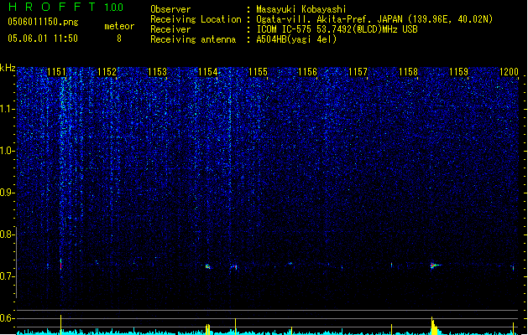528x335 pixels.
Task: Select the ICOM IC-575 receiver text
Action: tap(337, 29)
